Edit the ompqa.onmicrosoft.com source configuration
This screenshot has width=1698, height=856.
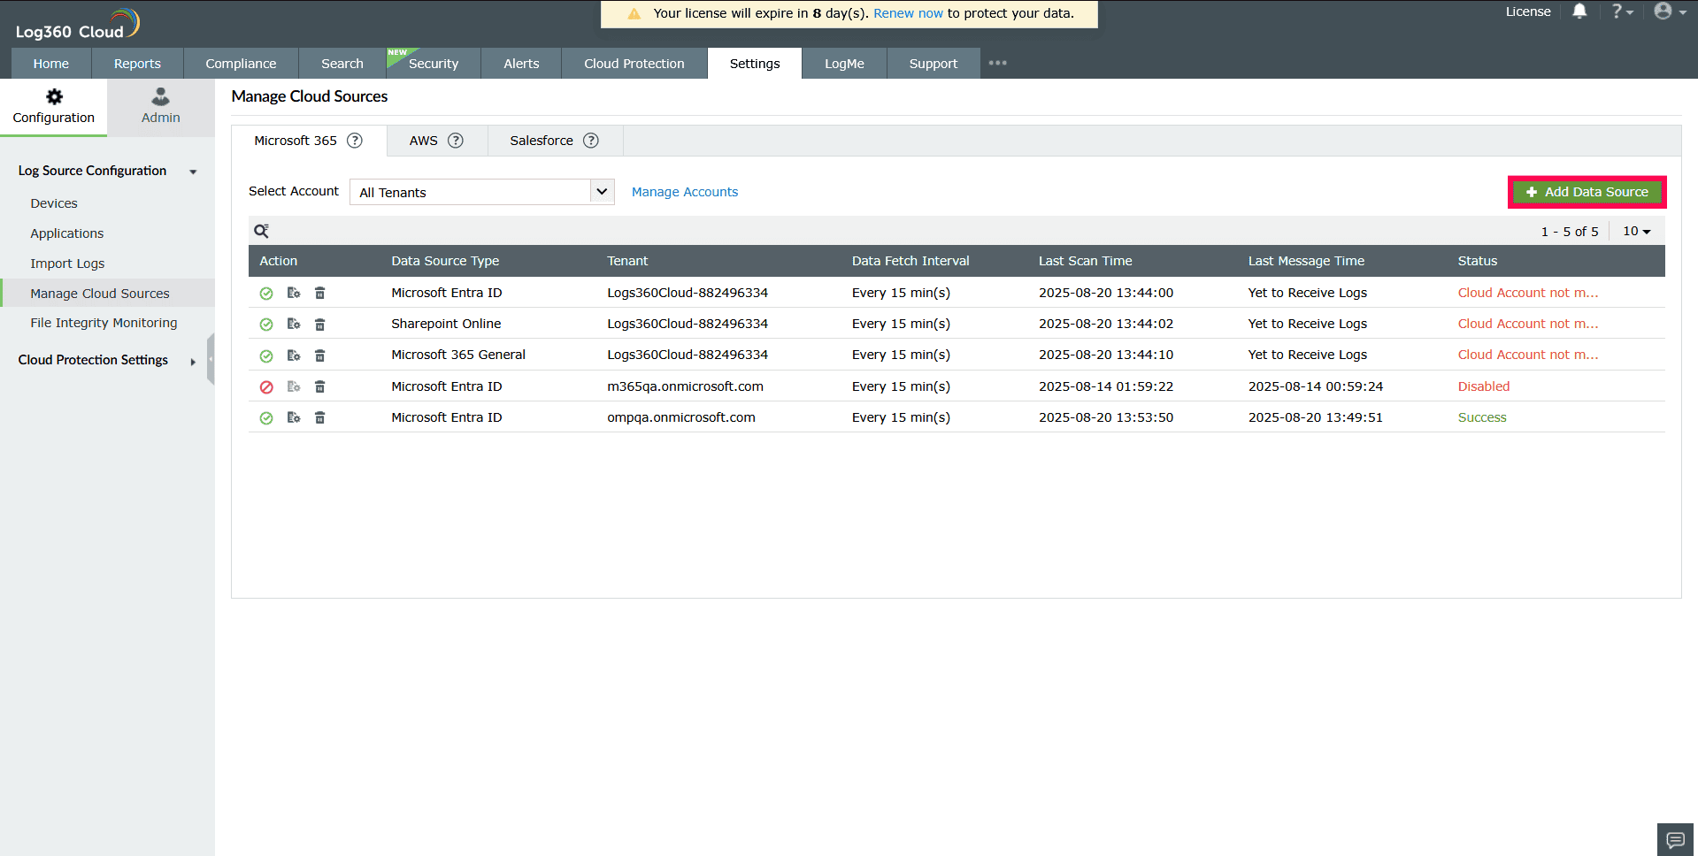pyautogui.click(x=294, y=417)
